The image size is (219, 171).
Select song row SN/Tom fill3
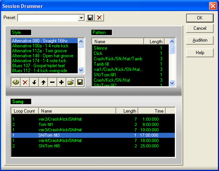93,135
